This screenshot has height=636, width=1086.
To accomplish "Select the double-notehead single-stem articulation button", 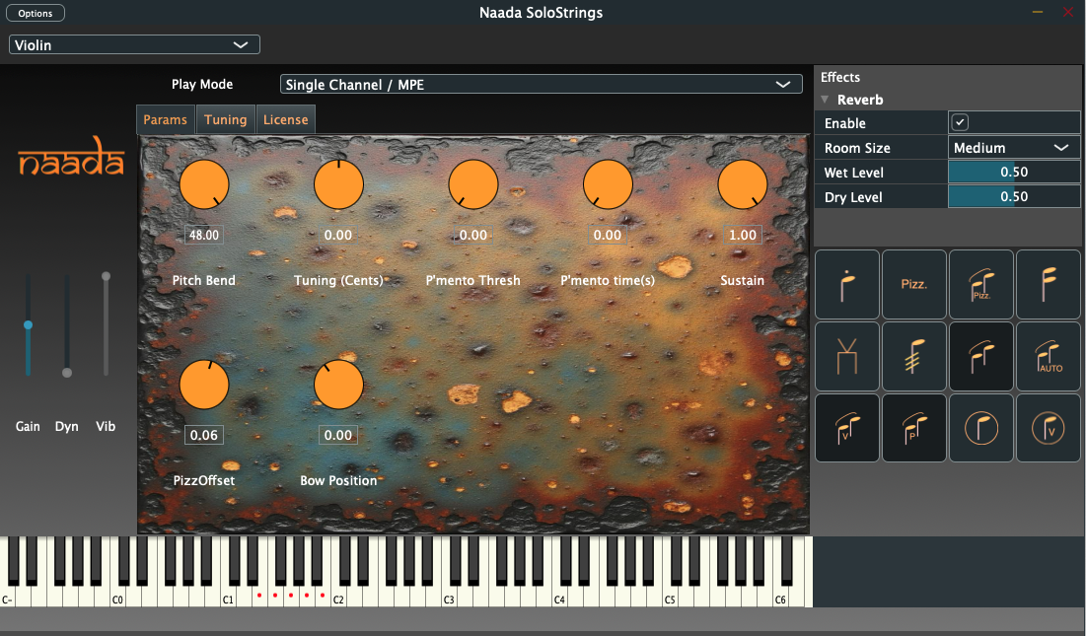I will click(x=1048, y=284).
